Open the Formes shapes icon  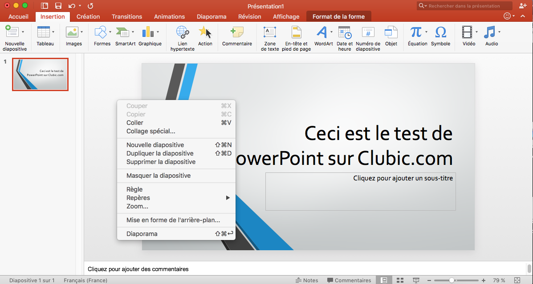point(101,32)
